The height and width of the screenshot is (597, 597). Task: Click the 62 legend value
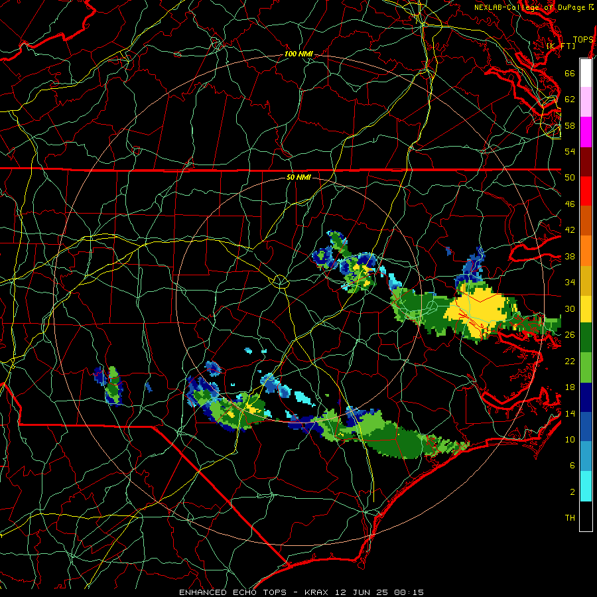(x=570, y=99)
